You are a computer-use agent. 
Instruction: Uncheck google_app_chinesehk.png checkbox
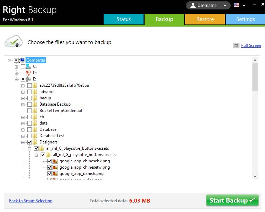(49, 161)
